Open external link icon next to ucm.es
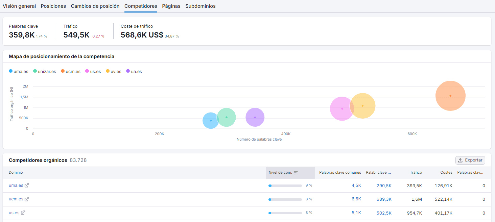Screen dimensions: 495x222 [27, 199]
